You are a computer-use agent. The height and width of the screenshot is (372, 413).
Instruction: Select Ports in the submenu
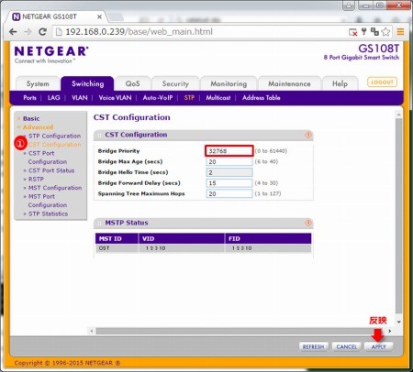click(x=29, y=98)
